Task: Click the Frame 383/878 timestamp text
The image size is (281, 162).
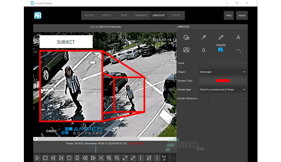Action: [x=96, y=144]
